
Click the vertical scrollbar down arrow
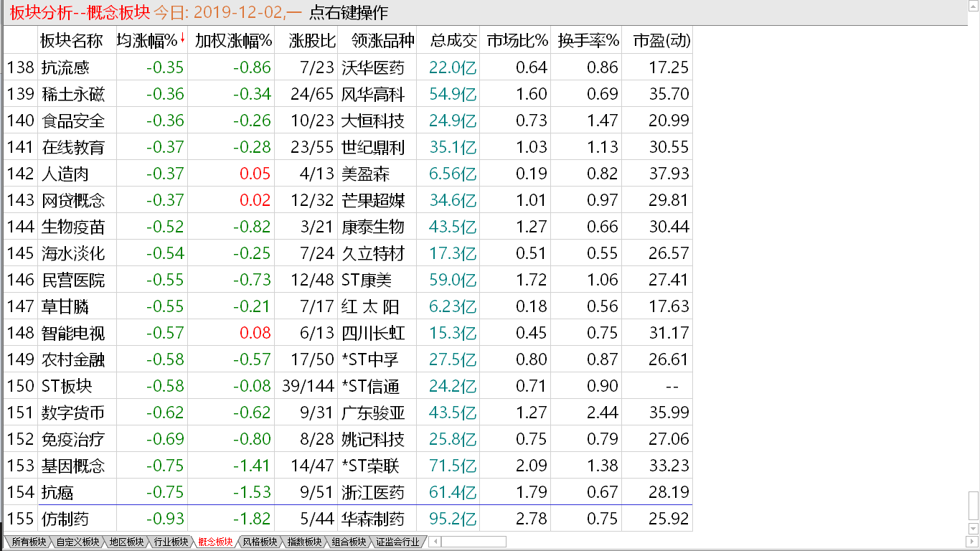974,529
